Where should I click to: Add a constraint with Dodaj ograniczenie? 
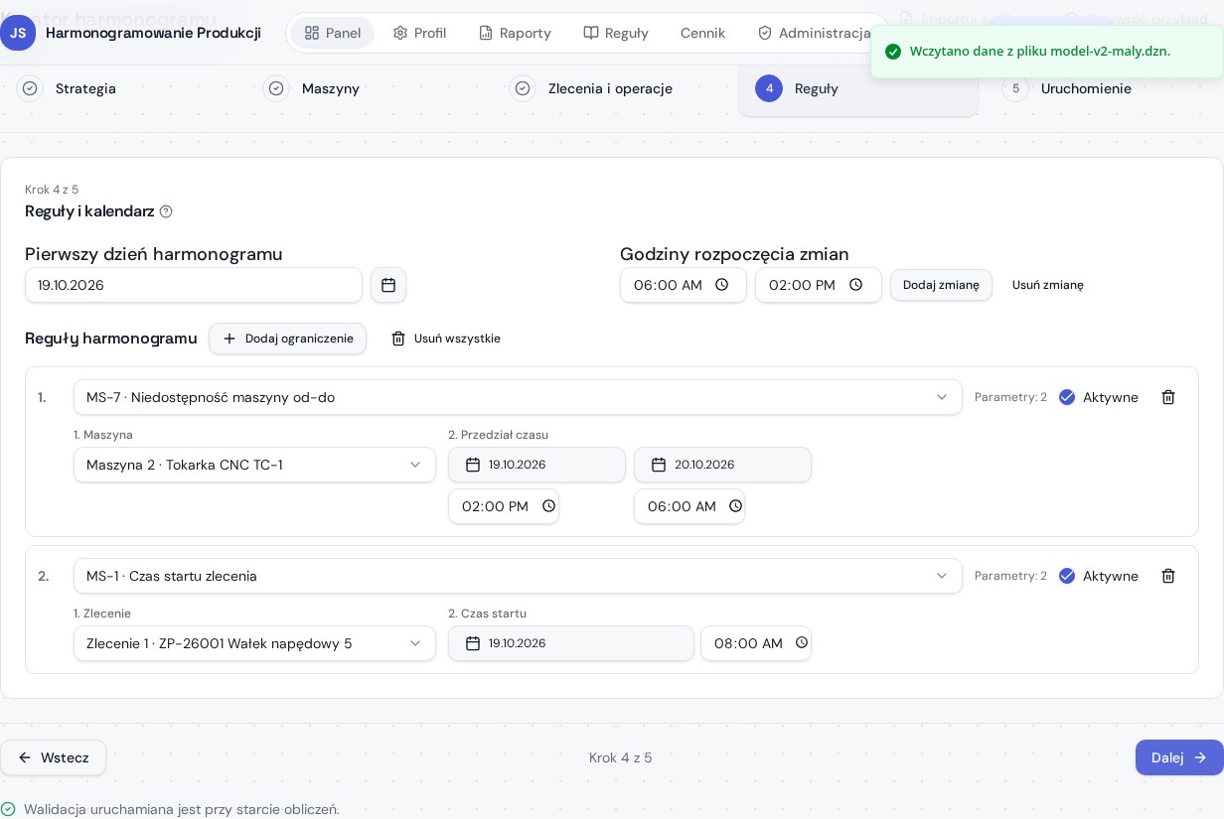pos(287,339)
